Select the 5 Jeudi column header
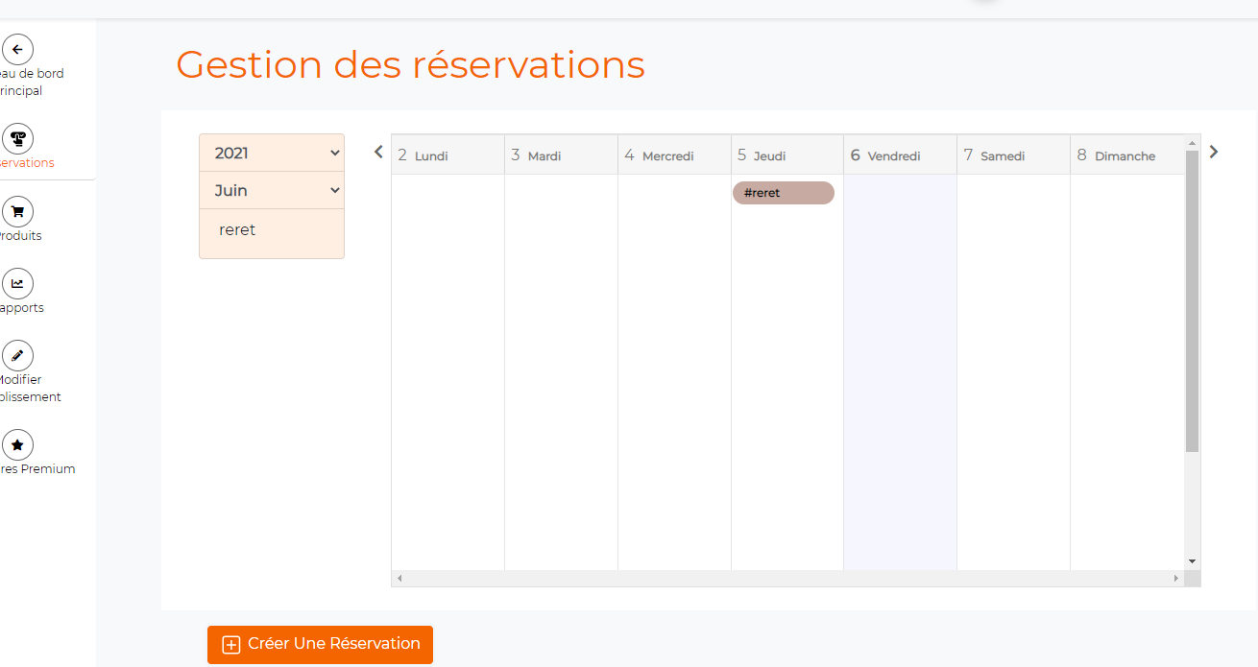The height and width of the screenshot is (667, 1258). point(787,155)
